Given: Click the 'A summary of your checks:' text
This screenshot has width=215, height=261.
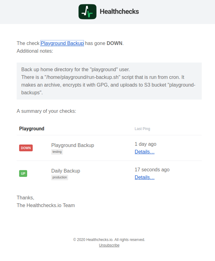Looking at the screenshot, I should [x=46, y=111].
